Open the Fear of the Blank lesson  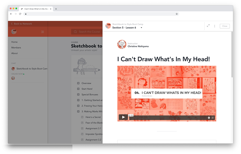(94, 123)
